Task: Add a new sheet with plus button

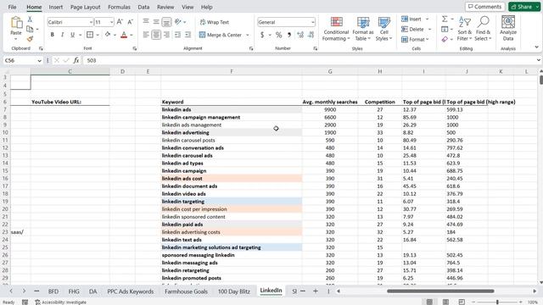Action: [x=315, y=291]
